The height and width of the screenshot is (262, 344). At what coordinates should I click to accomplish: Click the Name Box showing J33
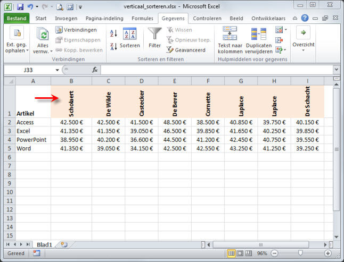click(29, 70)
